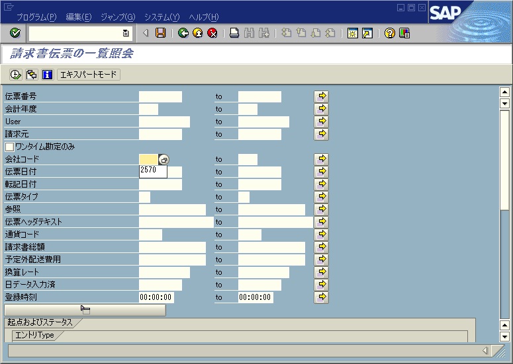Image resolution: width=513 pixels, height=364 pixels.
Task: Open the プログラム(P) menu
Action: tap(36, 17)
